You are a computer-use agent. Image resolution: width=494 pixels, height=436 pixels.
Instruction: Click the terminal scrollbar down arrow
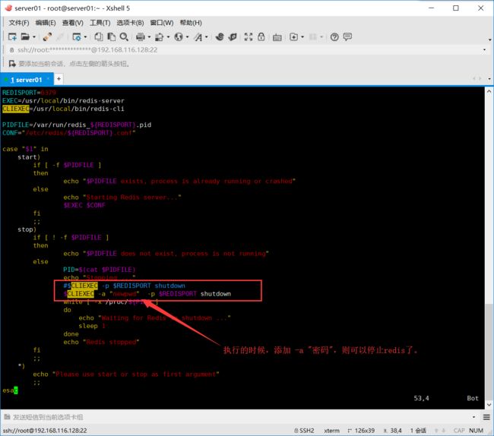point(489,405)
